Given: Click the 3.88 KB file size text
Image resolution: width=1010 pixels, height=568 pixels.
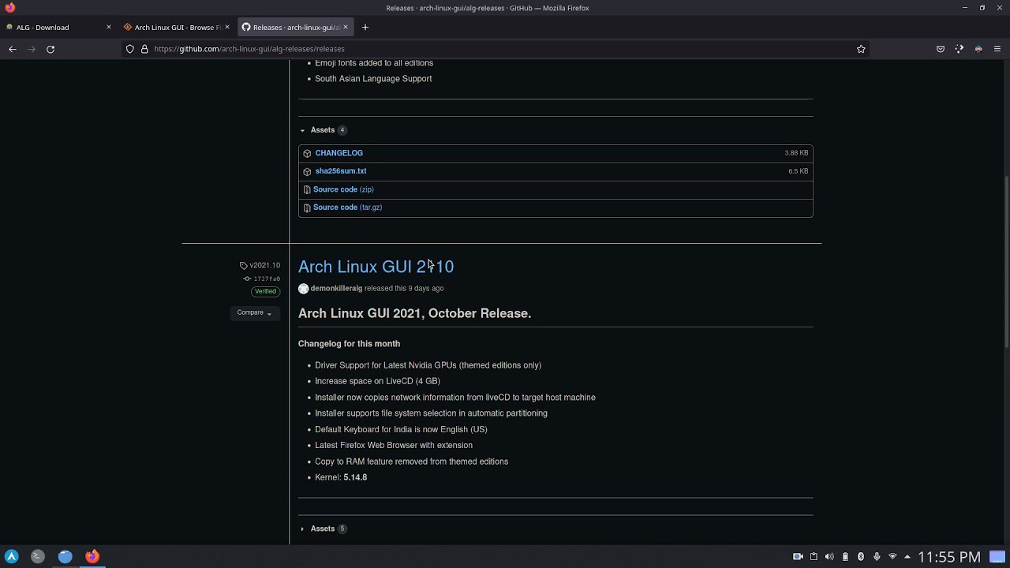Looking at the screenshot, I should pyautogui.click(x=796, y=153).
